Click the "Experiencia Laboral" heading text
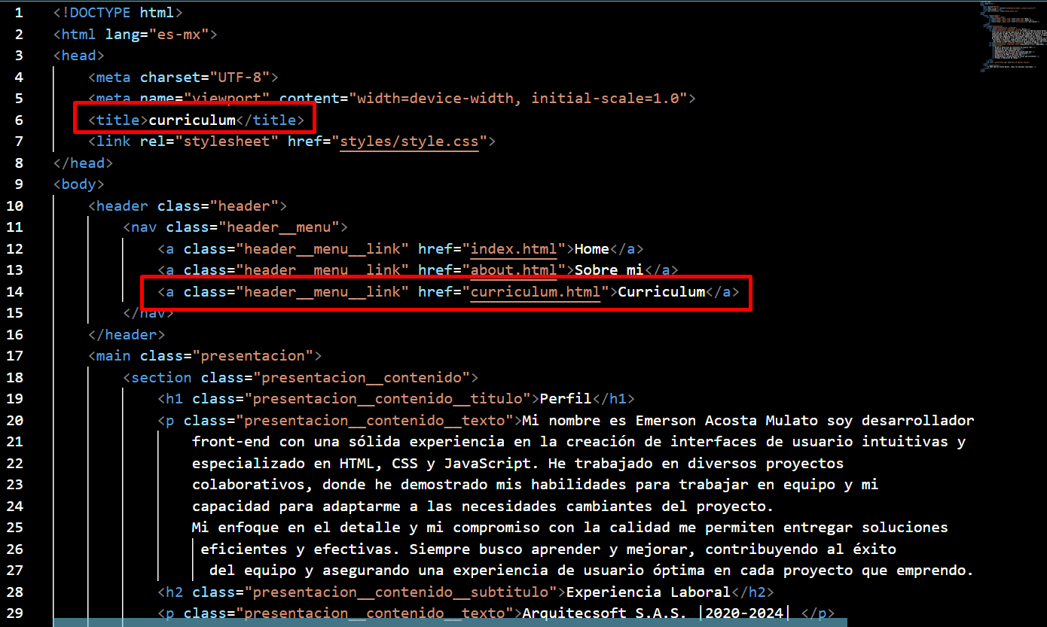 [x=649, y=592]
